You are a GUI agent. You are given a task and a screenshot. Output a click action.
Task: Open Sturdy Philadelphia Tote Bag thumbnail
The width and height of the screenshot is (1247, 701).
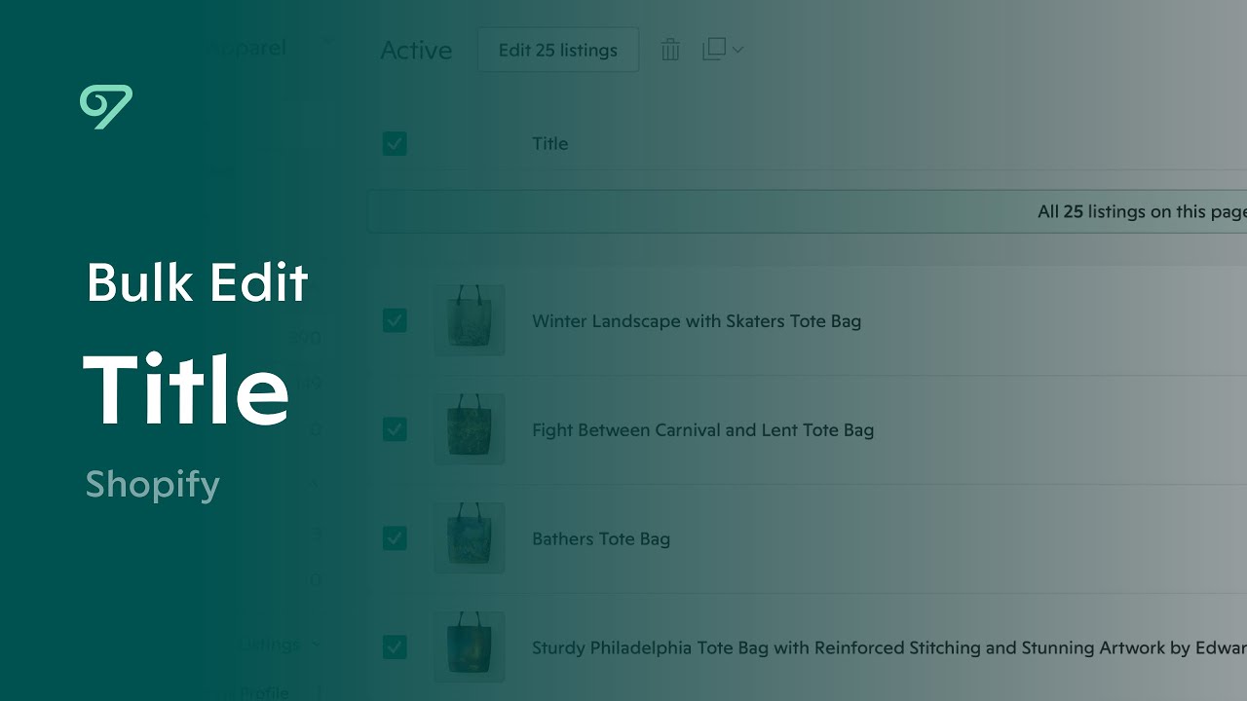click(470, 647)
